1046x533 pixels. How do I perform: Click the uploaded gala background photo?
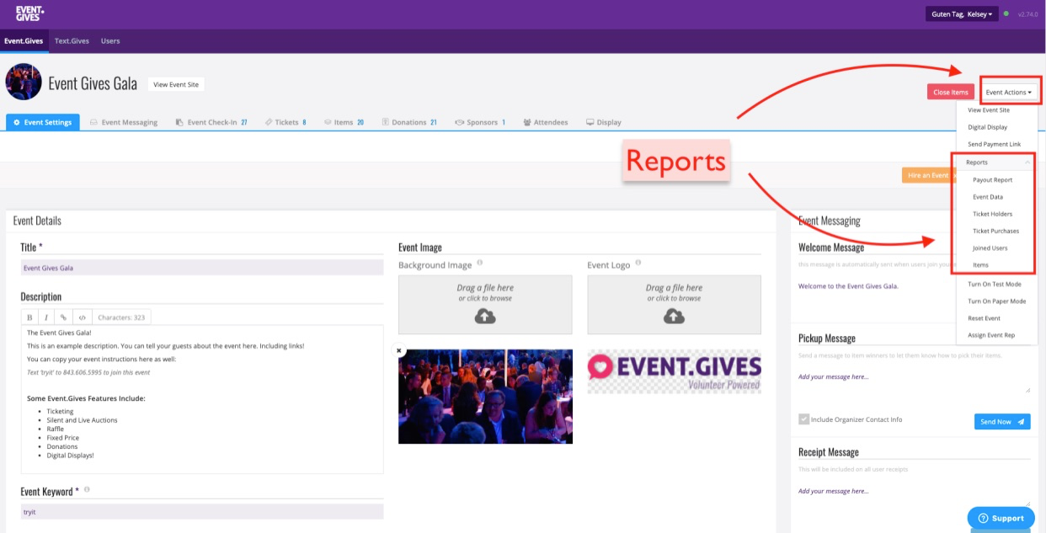point(485,397)
